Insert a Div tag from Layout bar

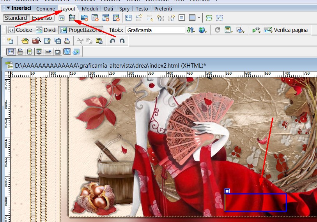click(x=62, y=18)
